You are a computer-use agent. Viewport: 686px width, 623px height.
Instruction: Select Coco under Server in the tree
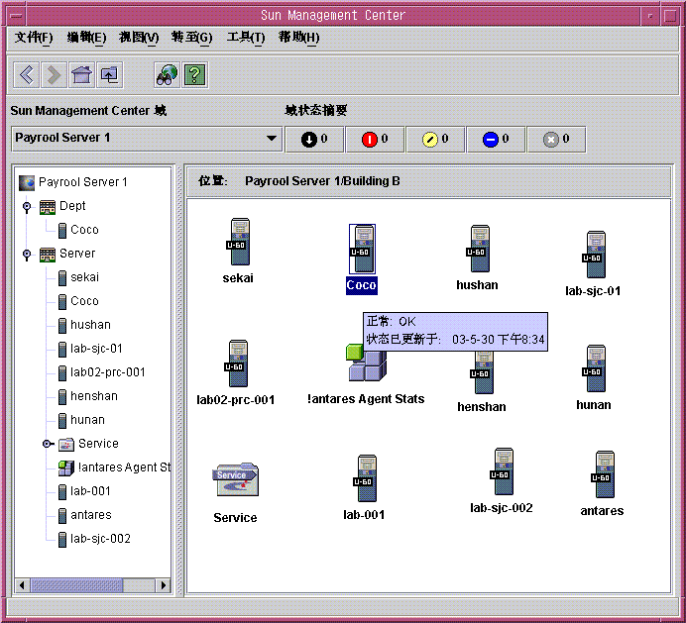[x=78, y=301]
